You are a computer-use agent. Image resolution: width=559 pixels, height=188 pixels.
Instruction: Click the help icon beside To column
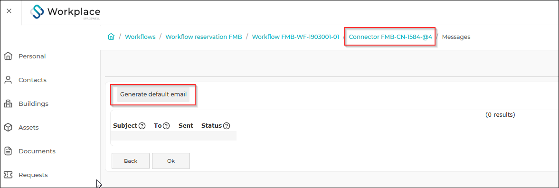click(x=166, y=126)
